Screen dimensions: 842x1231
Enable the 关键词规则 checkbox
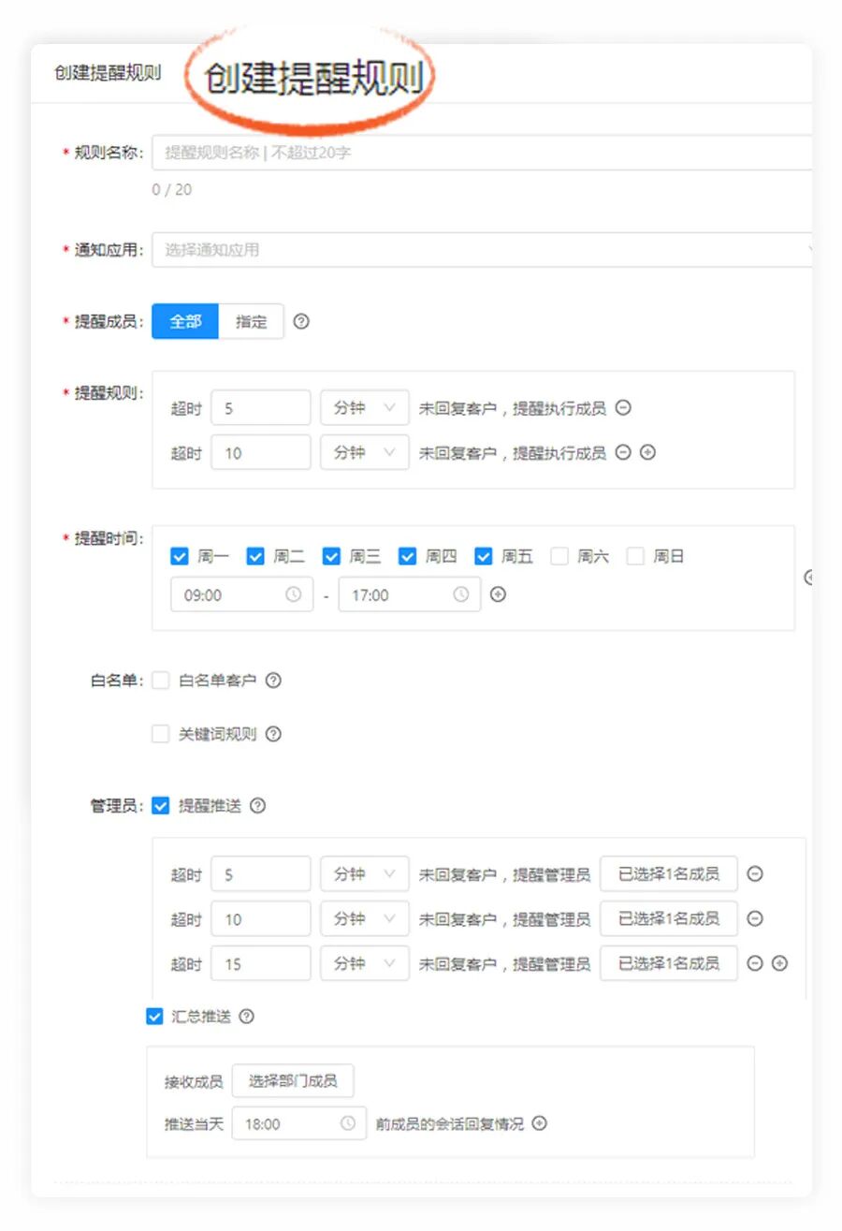coord(160,734)
